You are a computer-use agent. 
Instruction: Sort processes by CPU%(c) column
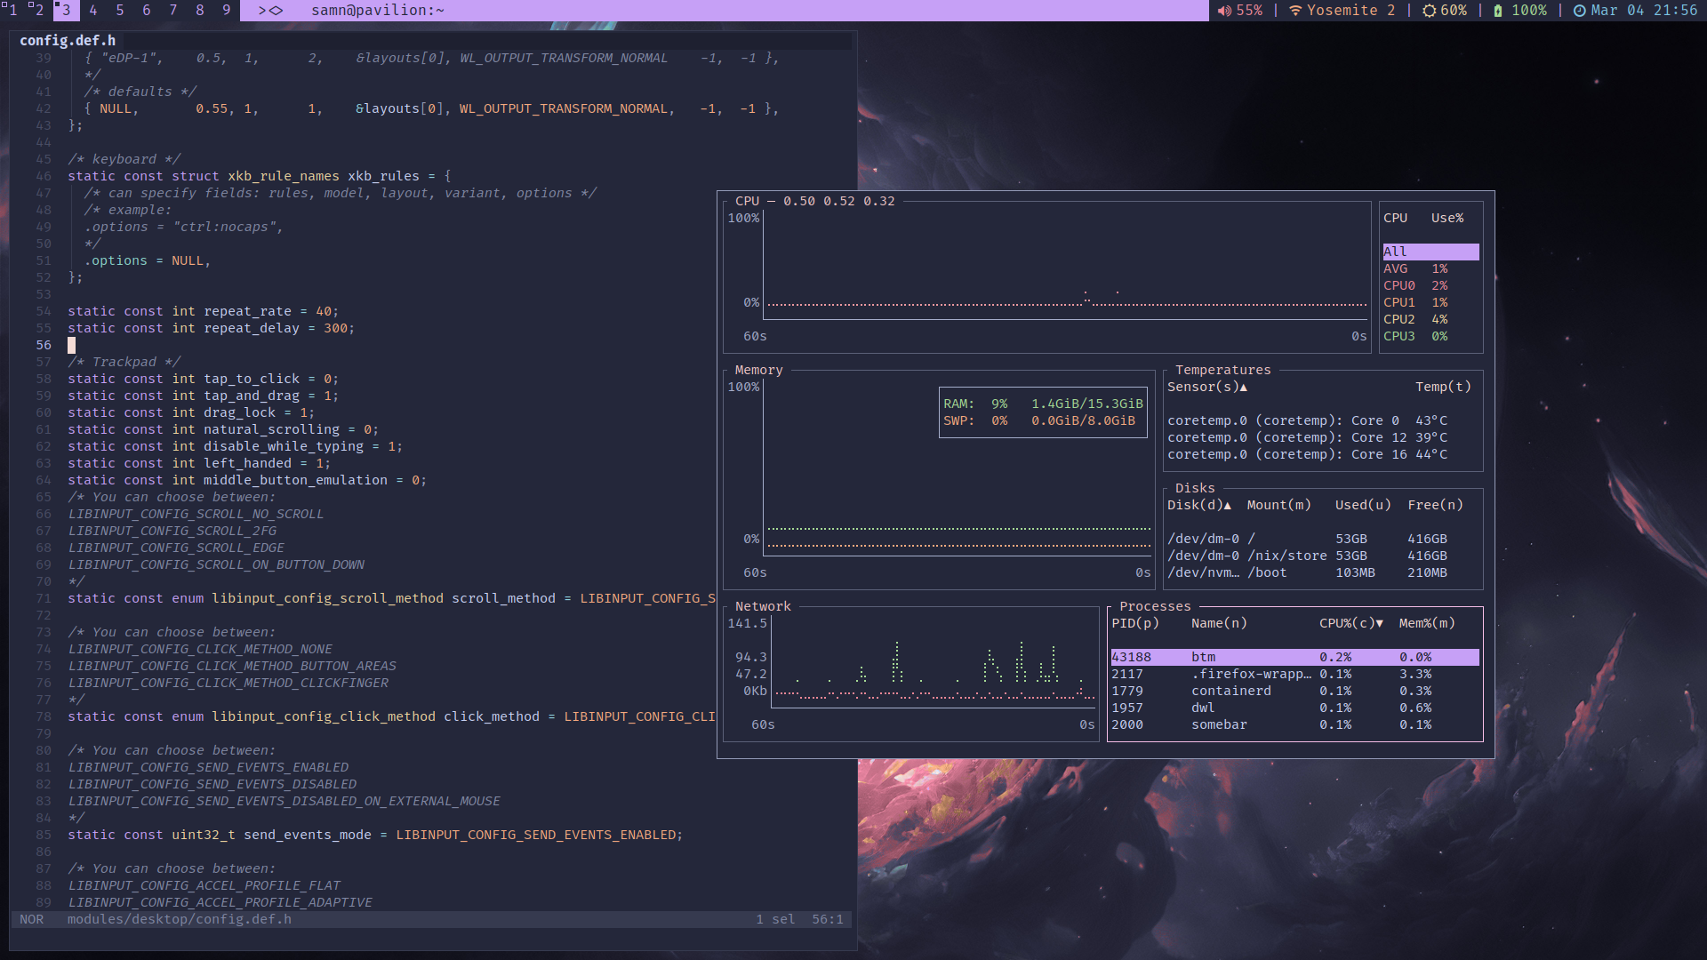tap(1351, 623)
